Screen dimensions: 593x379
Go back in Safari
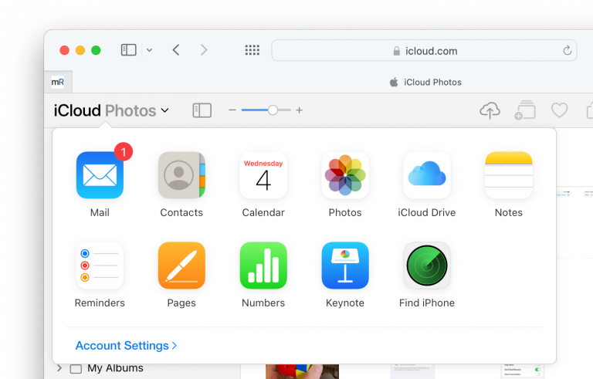point(176,50)
